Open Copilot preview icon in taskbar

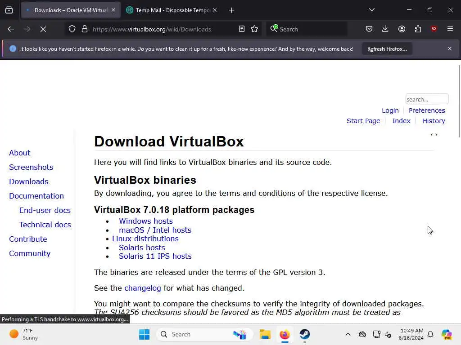point(446,334)
